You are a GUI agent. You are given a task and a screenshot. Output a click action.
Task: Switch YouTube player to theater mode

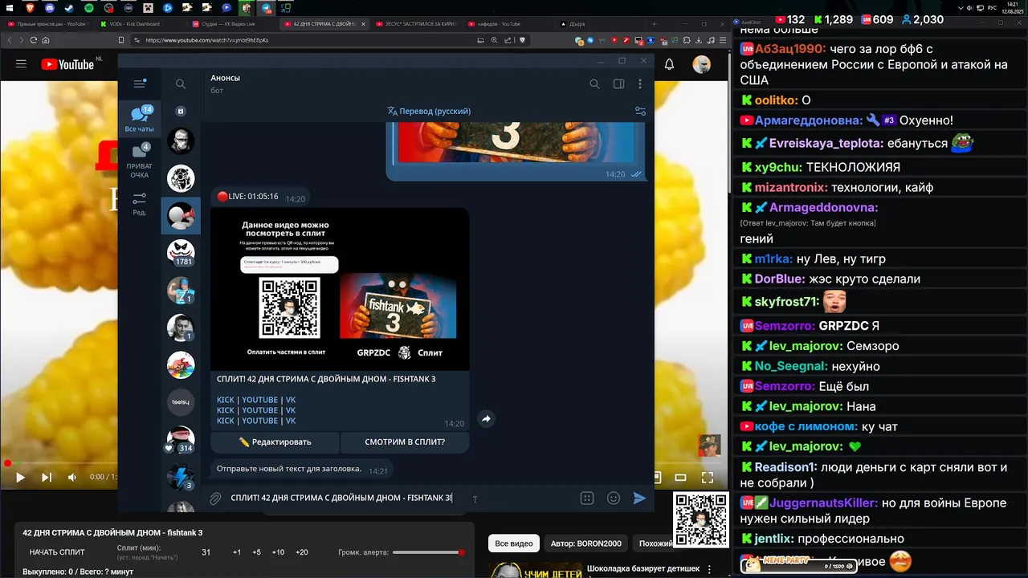(x=680, y=477)
